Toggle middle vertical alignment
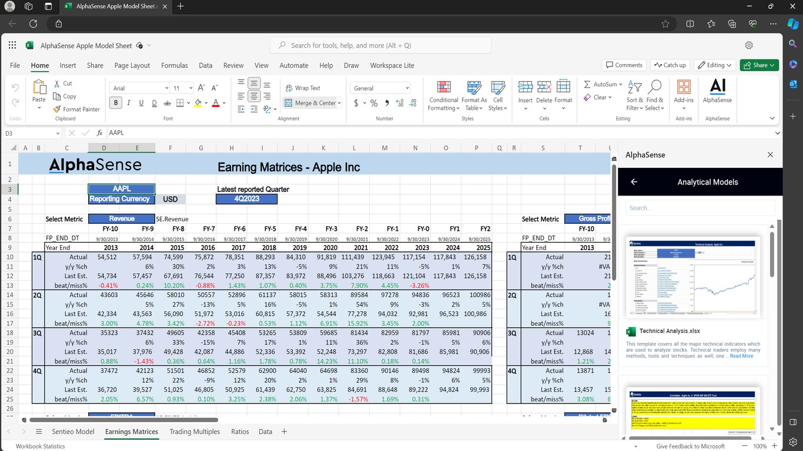The height and width of the screenshot is (451, 803). coord(254,83)
